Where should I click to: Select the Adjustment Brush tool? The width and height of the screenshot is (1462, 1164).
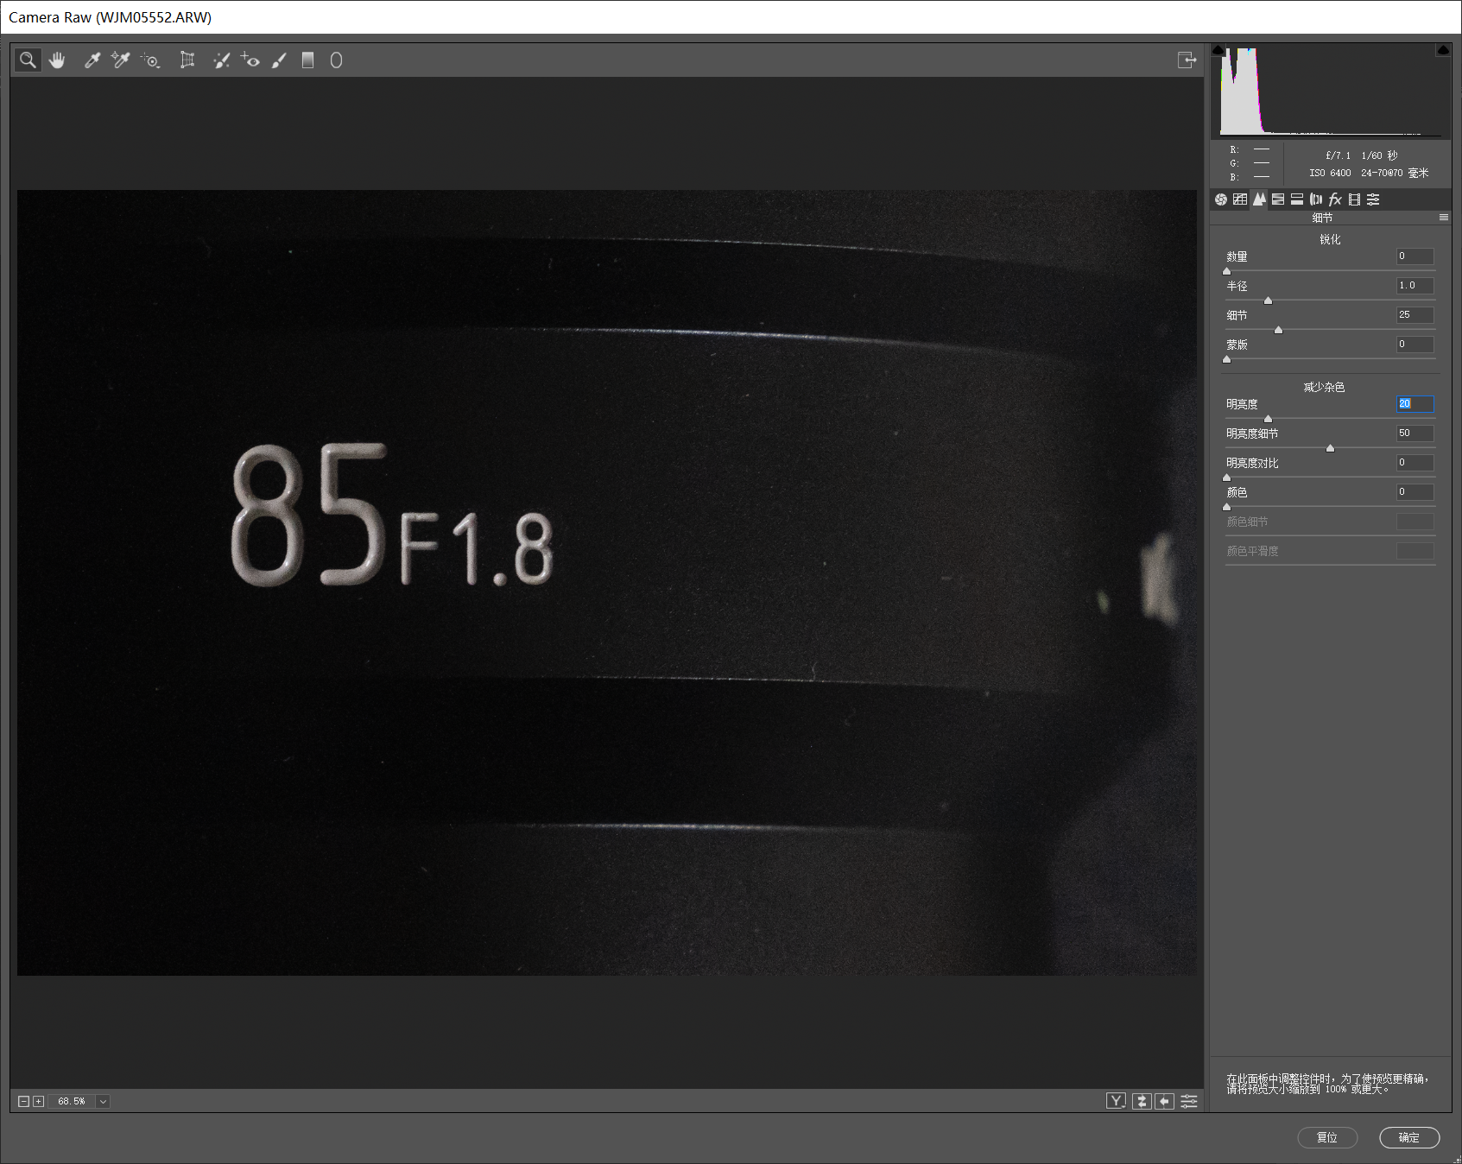[x=279, y=60]
